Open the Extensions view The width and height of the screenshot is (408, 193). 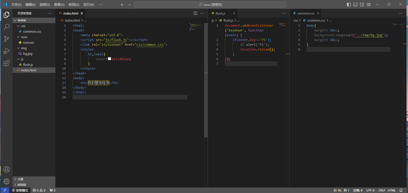tap(7, 63)
